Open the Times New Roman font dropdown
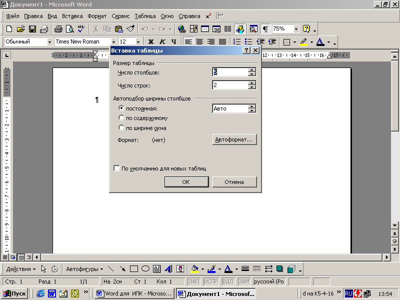This screenshot has width=400, height=300. 114,42
